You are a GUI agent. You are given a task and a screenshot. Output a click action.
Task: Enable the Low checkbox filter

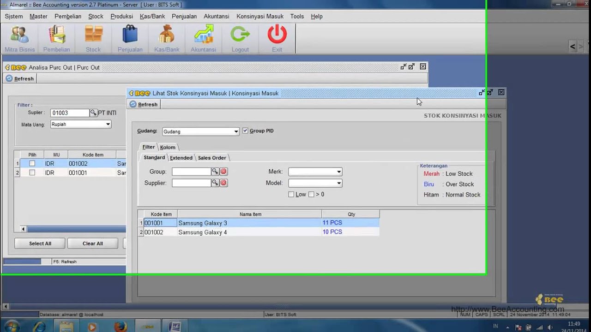[x=291, y=195]
